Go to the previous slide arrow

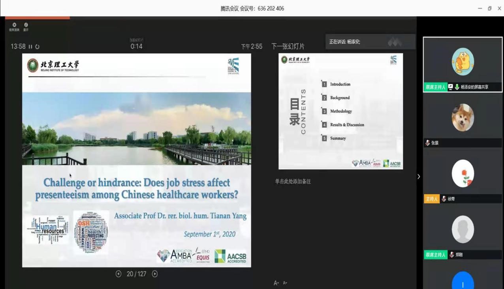point(118,274)
